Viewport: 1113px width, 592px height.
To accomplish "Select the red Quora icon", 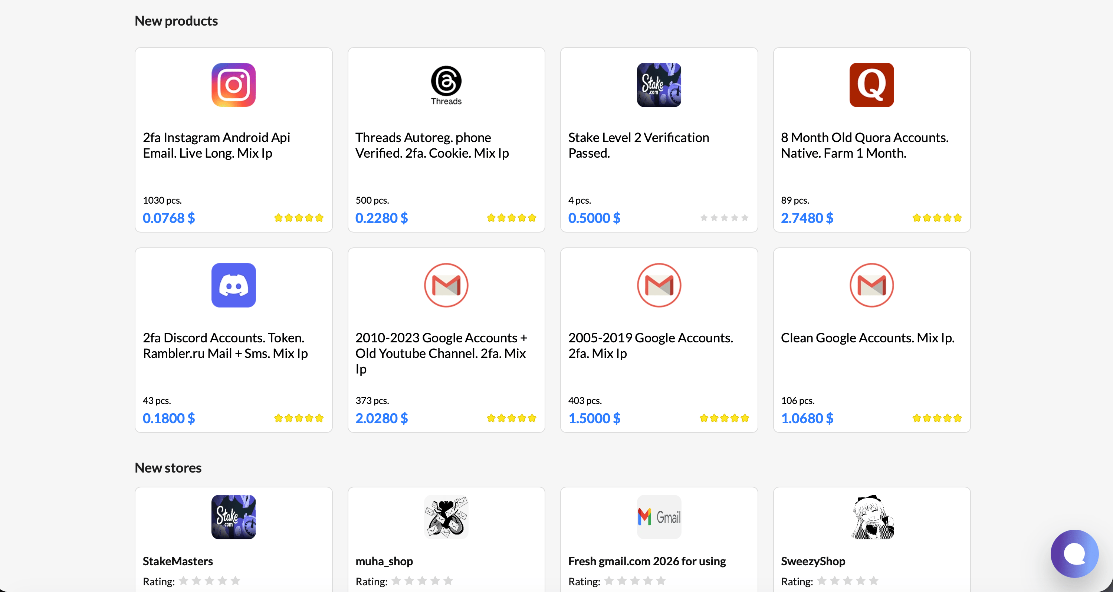I will [871, 85].
